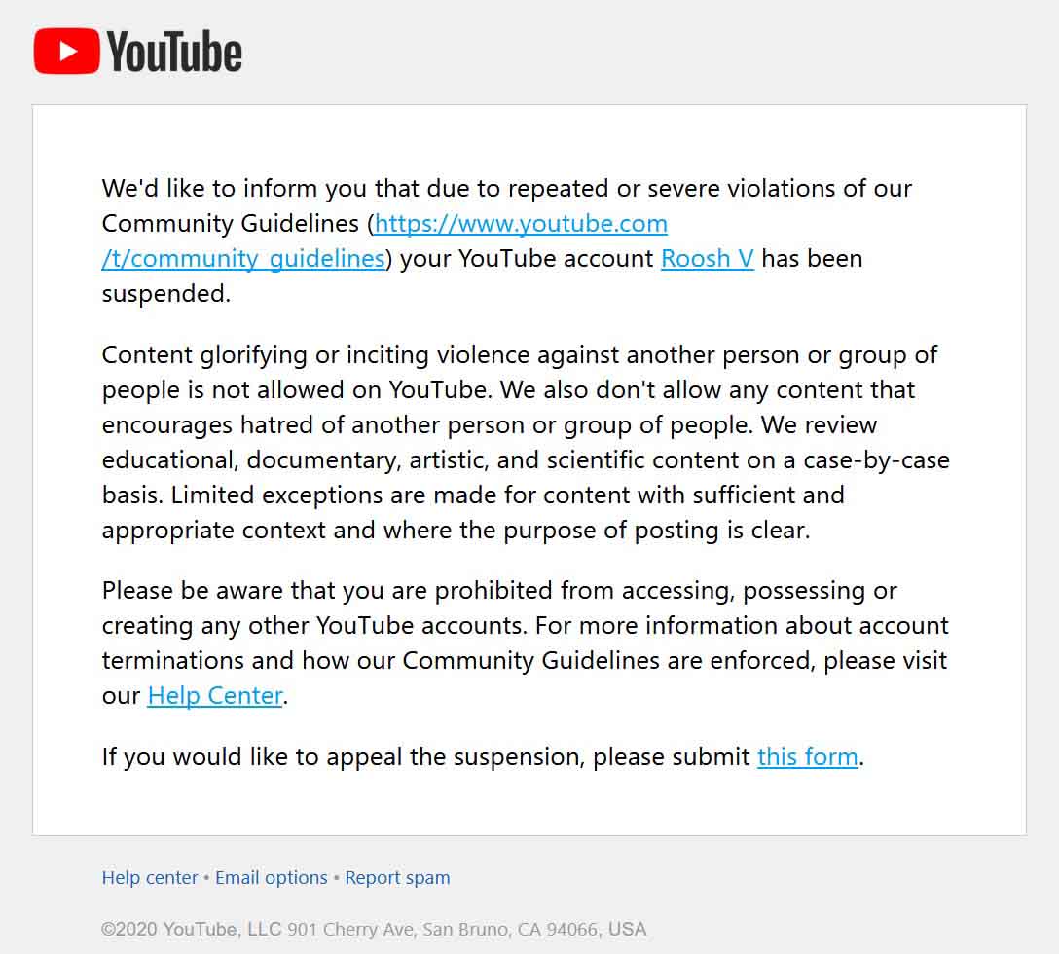Screen dimensions: 1059x954
Task: Click the 'educational, documentary, artistic' line
Action: click(527, 460)
